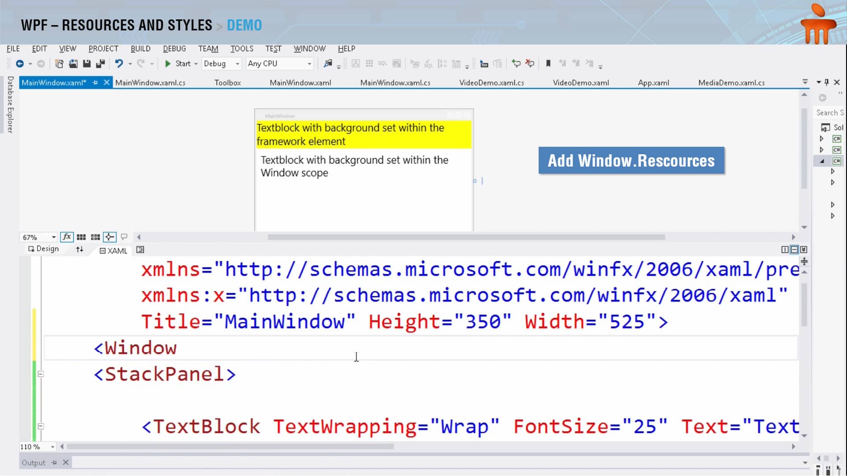Click the Undo arrow icon

click(x=119, y=63)
